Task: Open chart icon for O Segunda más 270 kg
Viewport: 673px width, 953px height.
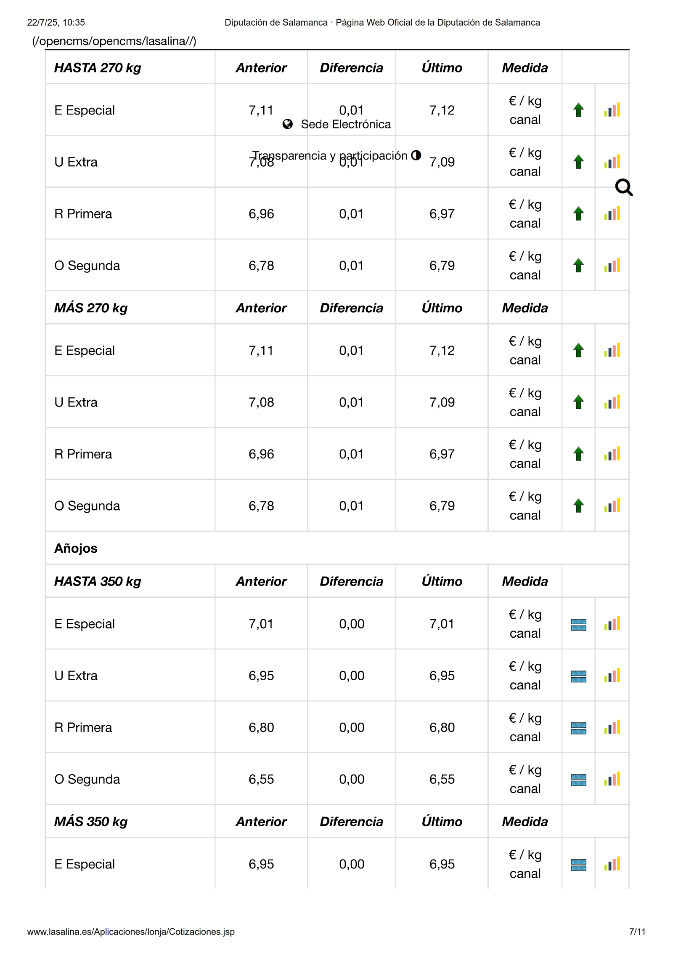Action: tap(612, 506)
